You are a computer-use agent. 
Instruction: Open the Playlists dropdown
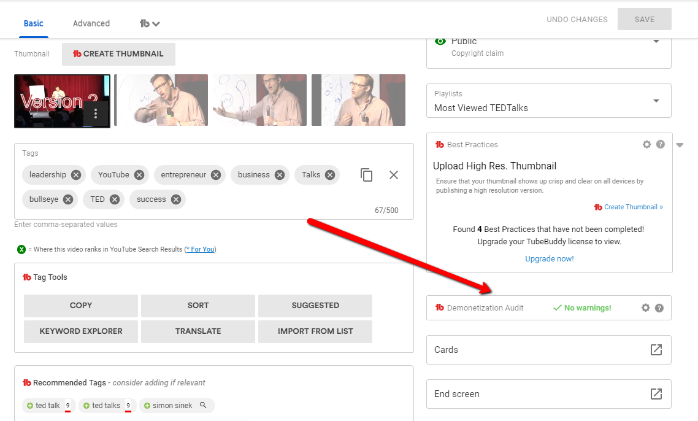(x=656, y=101)
